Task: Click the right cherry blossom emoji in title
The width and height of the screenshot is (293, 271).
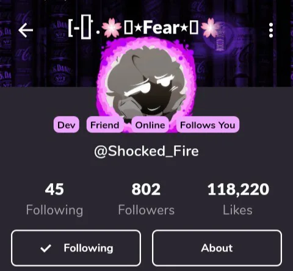Action: (210, 28)
